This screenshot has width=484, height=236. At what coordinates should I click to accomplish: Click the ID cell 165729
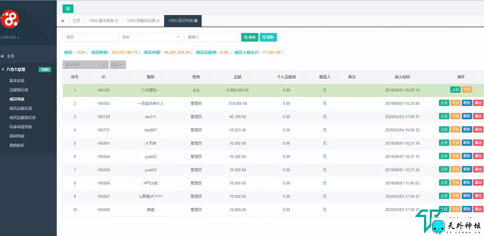click(x=104, y=117)
